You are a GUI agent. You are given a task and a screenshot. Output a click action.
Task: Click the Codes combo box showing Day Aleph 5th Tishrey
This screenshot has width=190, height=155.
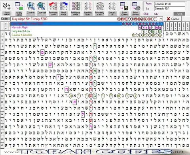[x=86, y=19]
